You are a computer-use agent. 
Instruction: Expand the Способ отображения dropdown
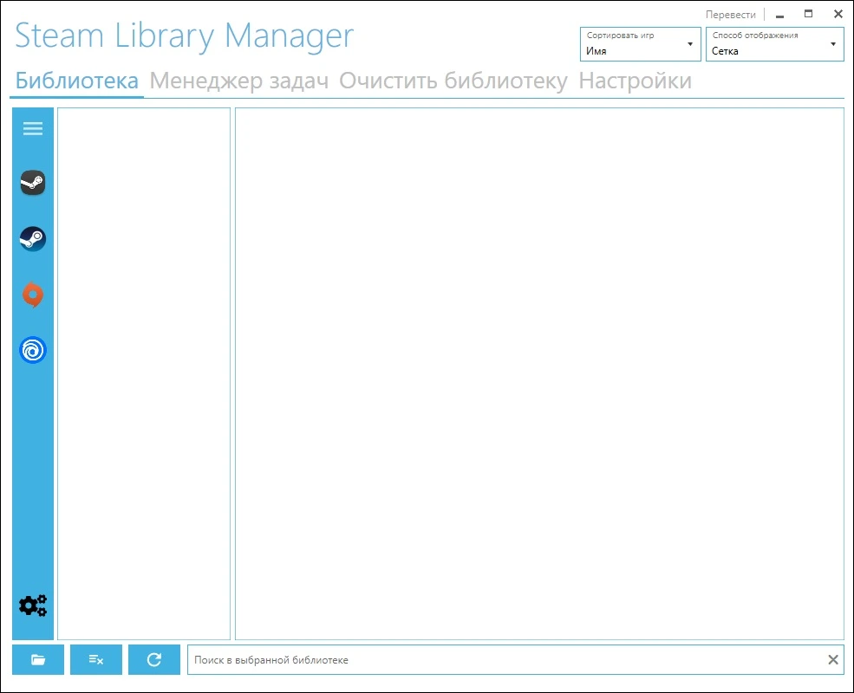coord(774,44)
